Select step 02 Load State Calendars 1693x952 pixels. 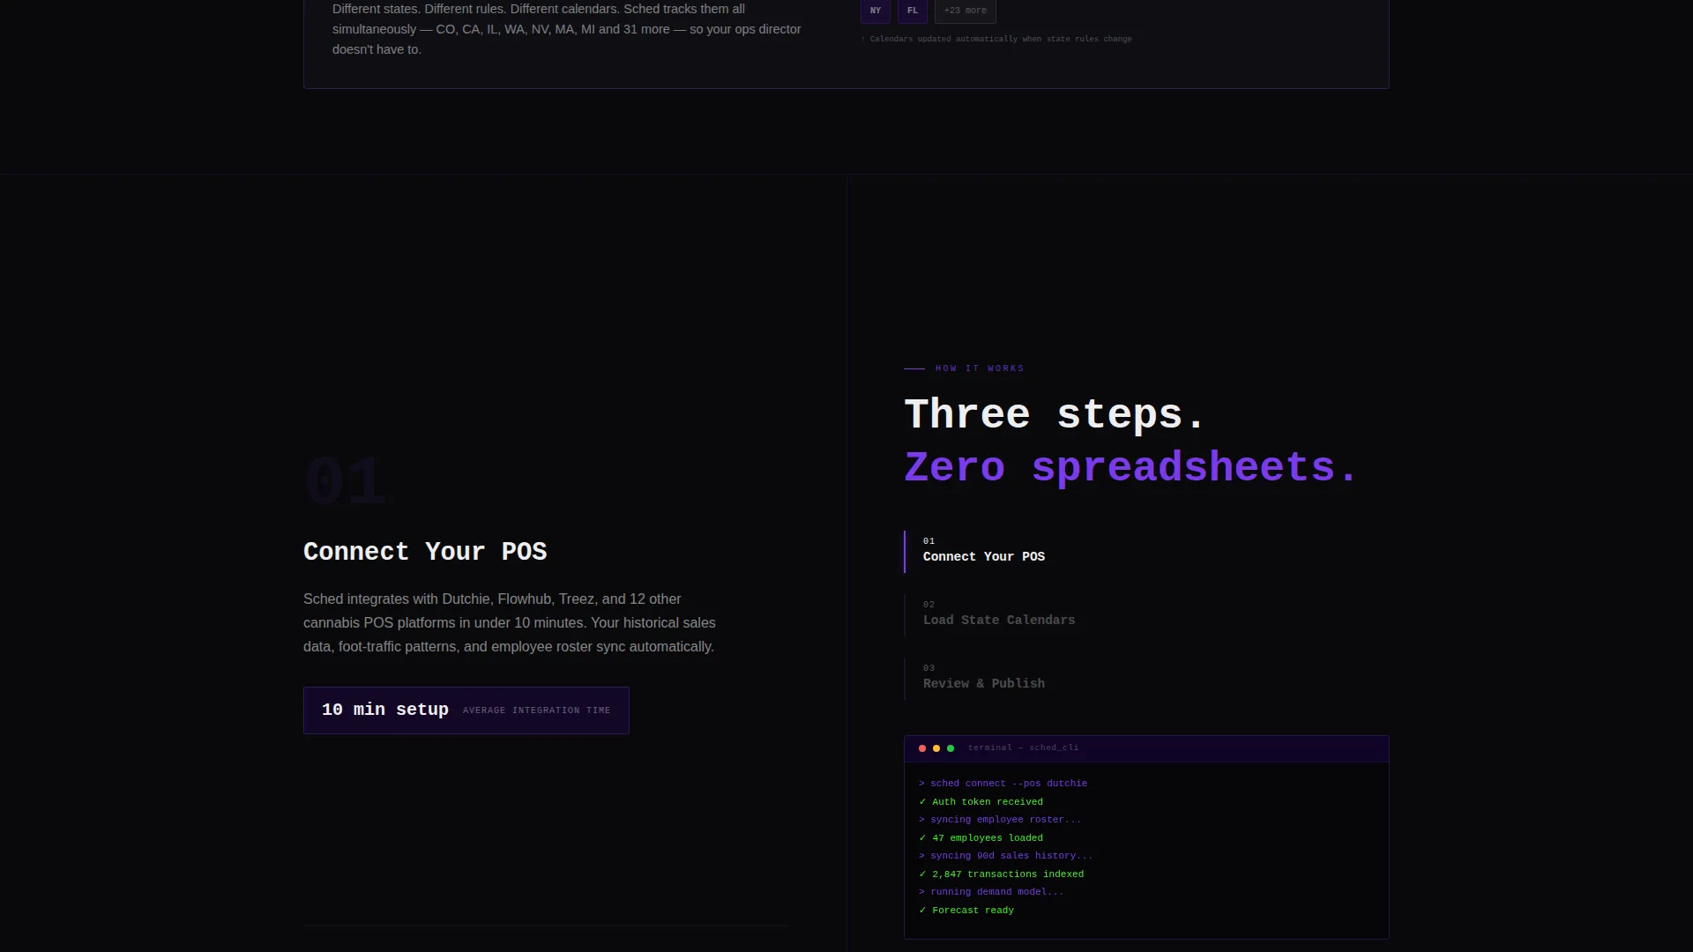(x=1146, y=615)
